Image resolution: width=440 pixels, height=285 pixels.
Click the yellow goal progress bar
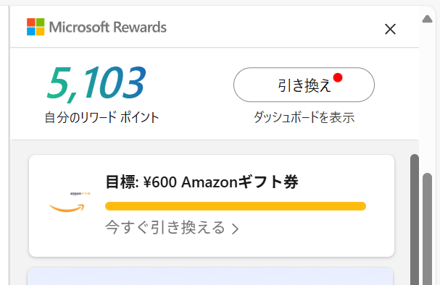236,206
